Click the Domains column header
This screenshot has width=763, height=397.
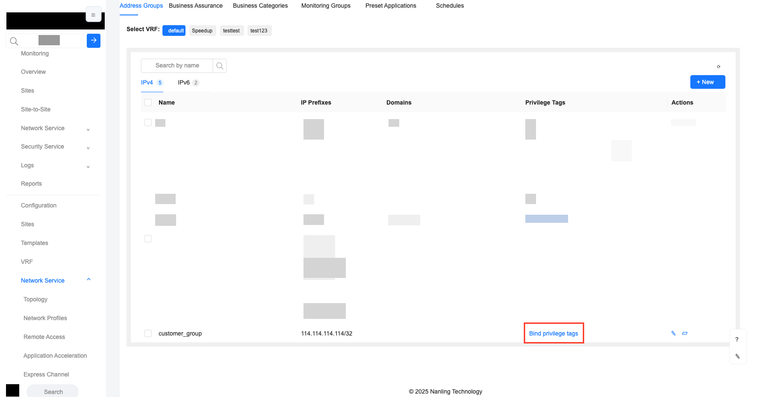(399, 102)
